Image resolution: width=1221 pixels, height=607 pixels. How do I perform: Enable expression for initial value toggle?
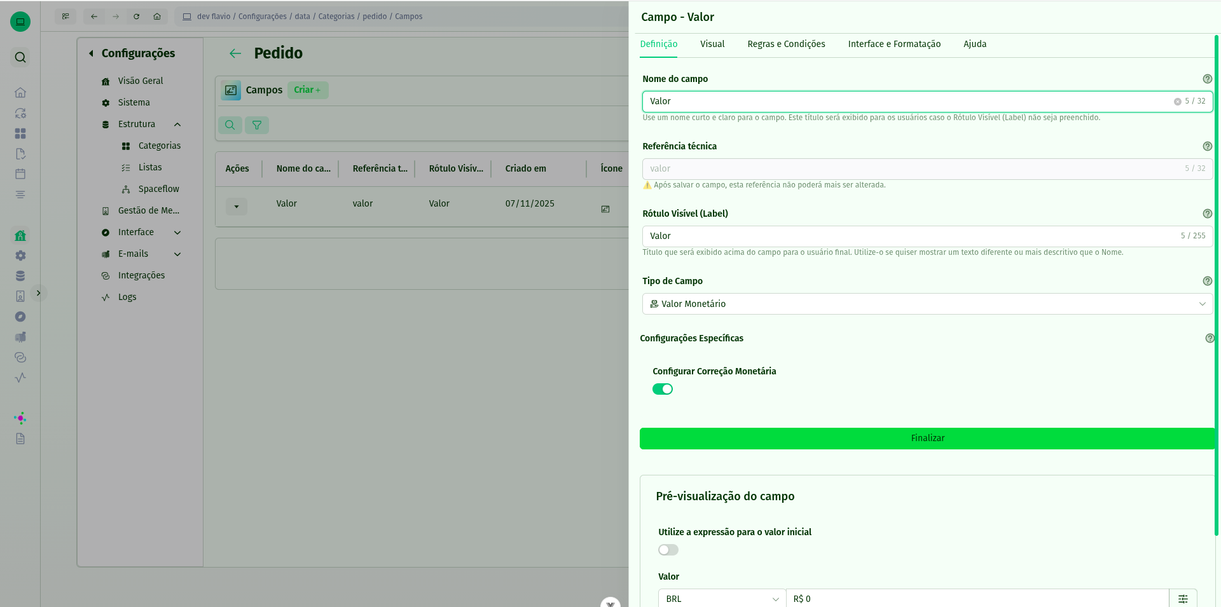668,550
